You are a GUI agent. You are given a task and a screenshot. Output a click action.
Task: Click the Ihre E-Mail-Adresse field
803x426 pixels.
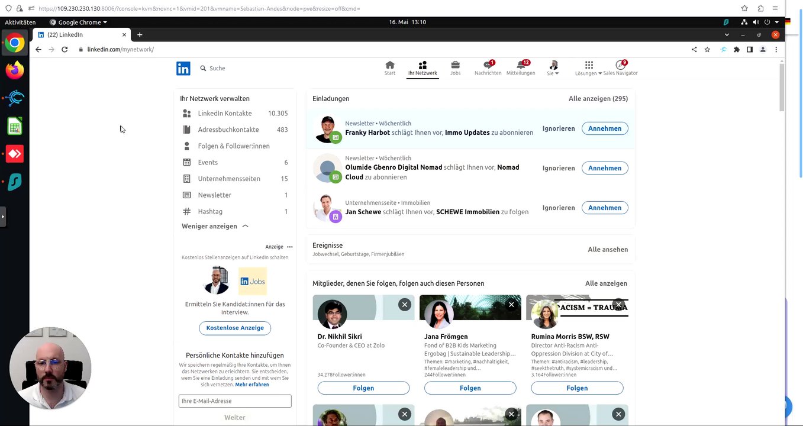[x=235, y=401]
